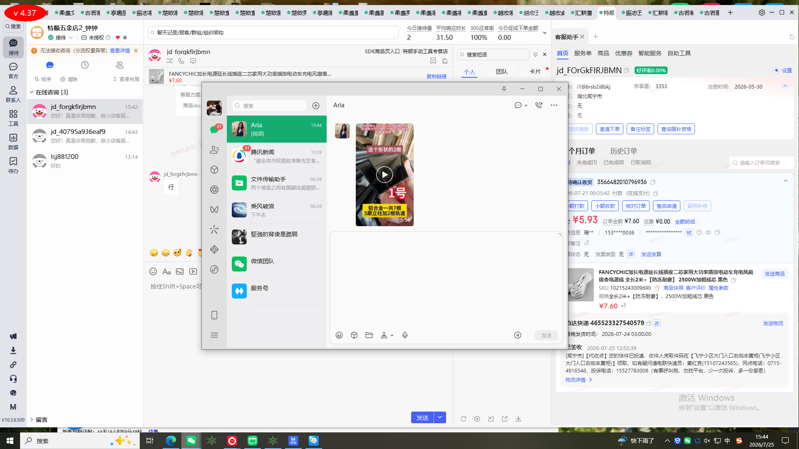
Task: Toggle the 紧凑布局 compact layout option
Action: pyautogui.click(x=126, y=79)
